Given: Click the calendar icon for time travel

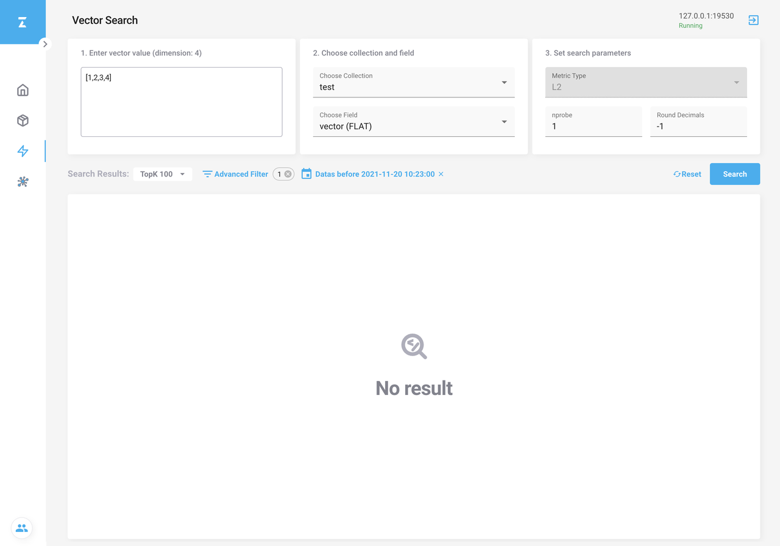Looking at the screenshot, I should pyautogui.click(x=307, y=174).
